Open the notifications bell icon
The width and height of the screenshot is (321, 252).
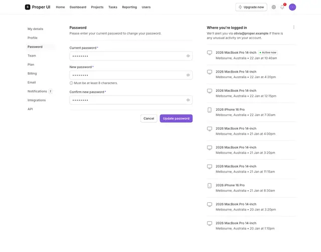tap(282, 7)
